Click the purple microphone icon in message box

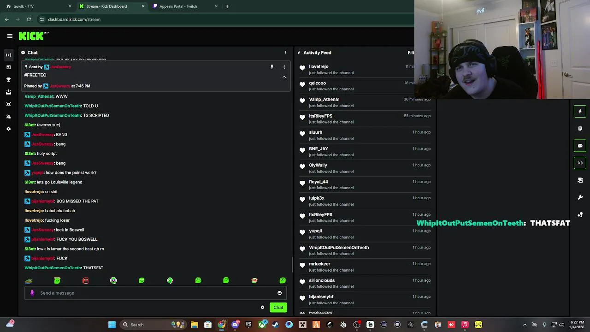pyautogui.click(x=32, y=293)
